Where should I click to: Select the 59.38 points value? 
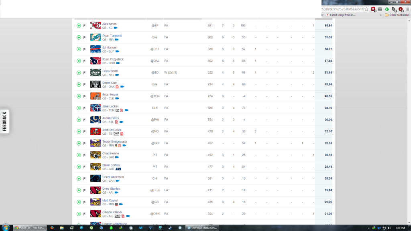click(328, 37)
